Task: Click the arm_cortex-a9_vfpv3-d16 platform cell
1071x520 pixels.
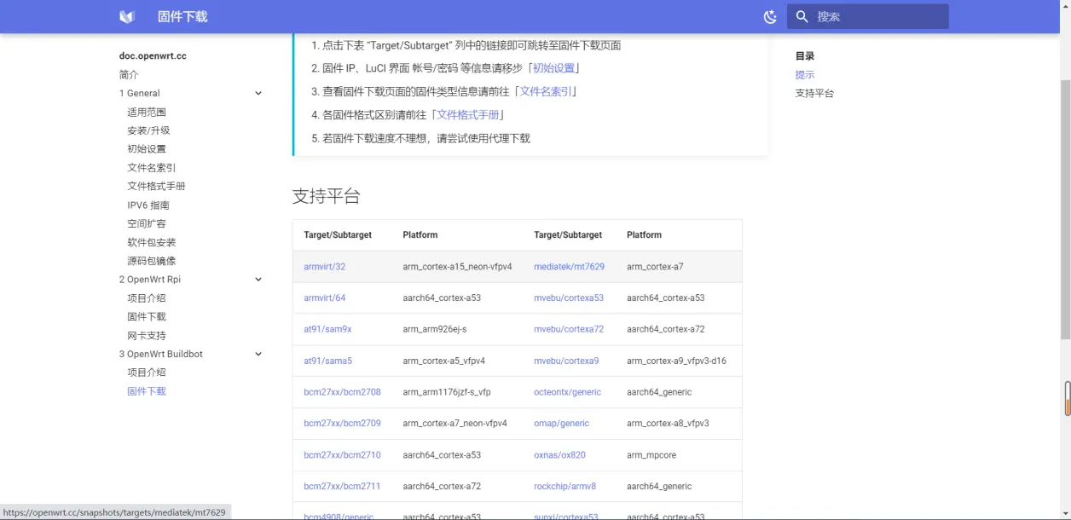Action: pyautogui.click(x=676, y=361)
